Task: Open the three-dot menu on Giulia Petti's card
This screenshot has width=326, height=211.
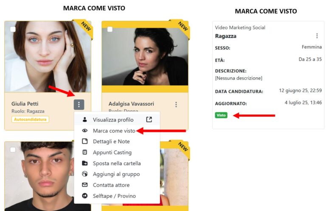Action: pyautogui.click(x=79, y=104)
